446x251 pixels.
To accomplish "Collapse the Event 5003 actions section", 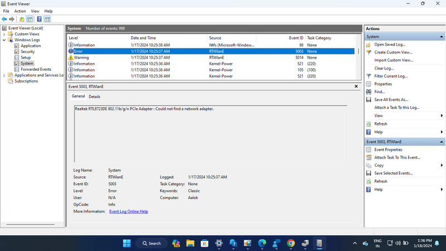I will [x=442, y=142].
